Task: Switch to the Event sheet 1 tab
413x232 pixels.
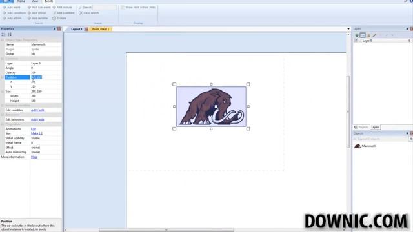Action: pyautogui.click(x=101, y=29)
